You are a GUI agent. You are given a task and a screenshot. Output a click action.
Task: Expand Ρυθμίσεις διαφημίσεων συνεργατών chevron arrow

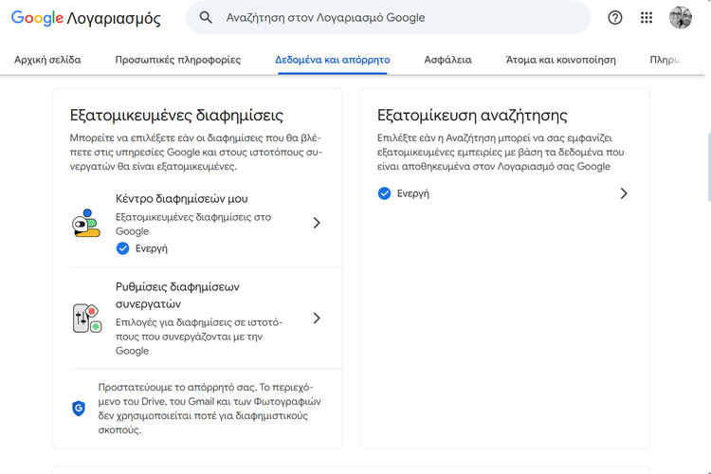(317, 318)
